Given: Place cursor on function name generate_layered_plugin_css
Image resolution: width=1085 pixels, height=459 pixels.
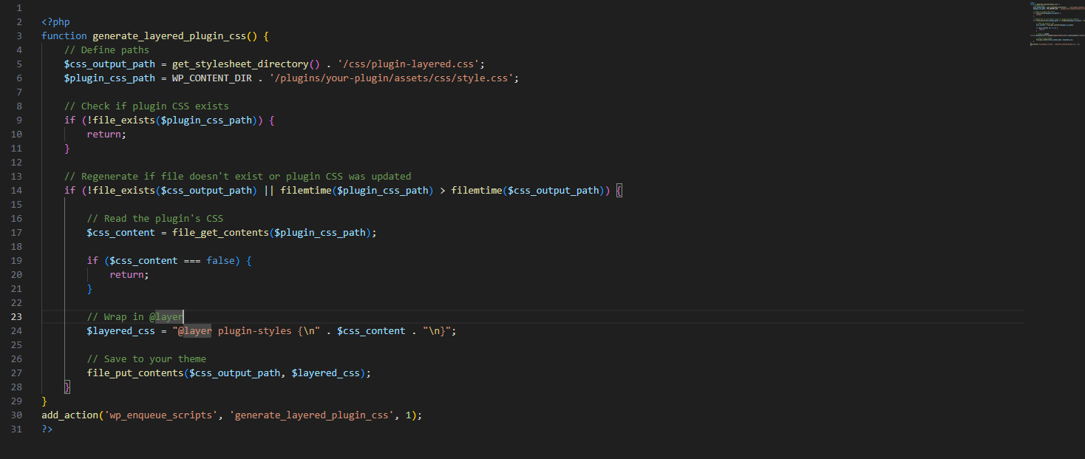Looking at the screenshot, I should [x=170, y=35].
